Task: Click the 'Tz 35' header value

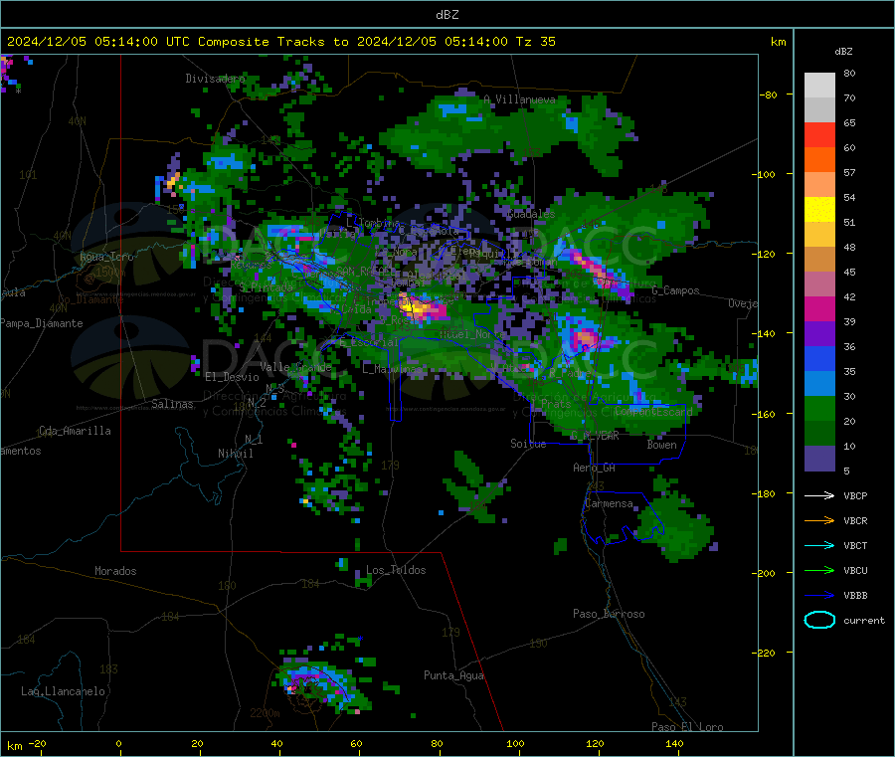Action: pos(535,42)
